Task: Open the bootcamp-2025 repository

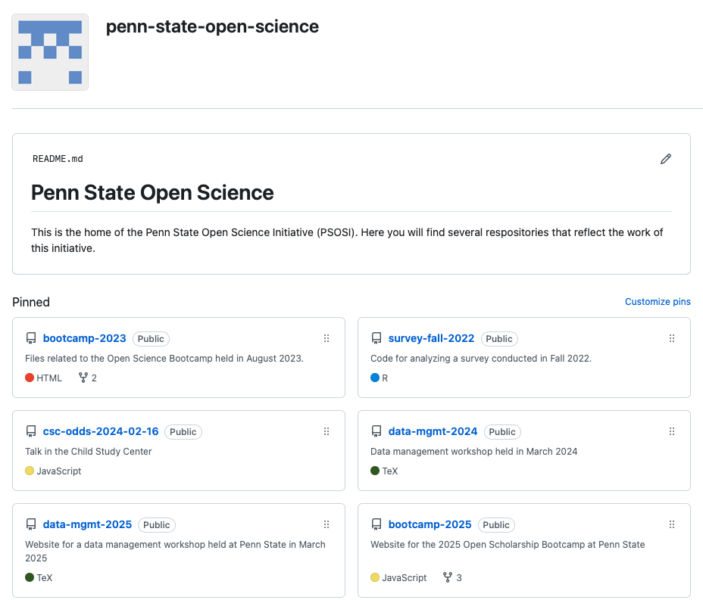Action: click(x=430, y=524)
